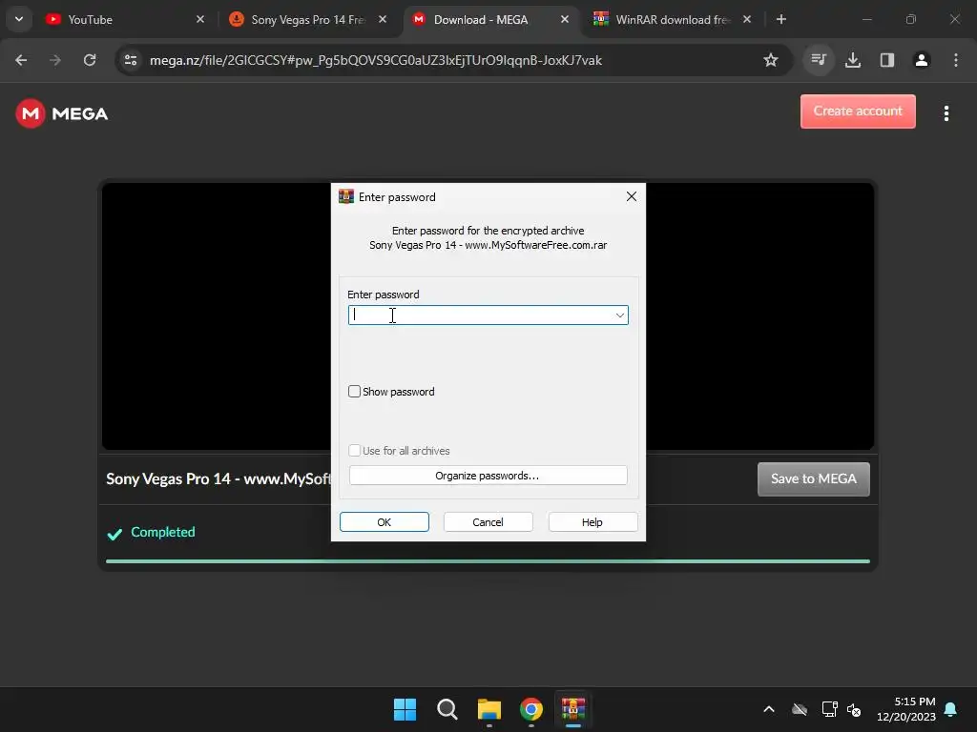Screen dimensions: 977x732
Task: Click the address bar URL
Action: [x=376, y=60]
